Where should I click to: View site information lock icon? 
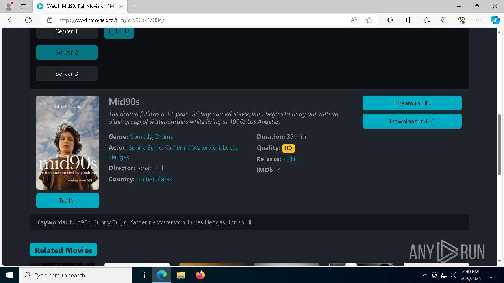pyautogui.click(x=49, y=20)
